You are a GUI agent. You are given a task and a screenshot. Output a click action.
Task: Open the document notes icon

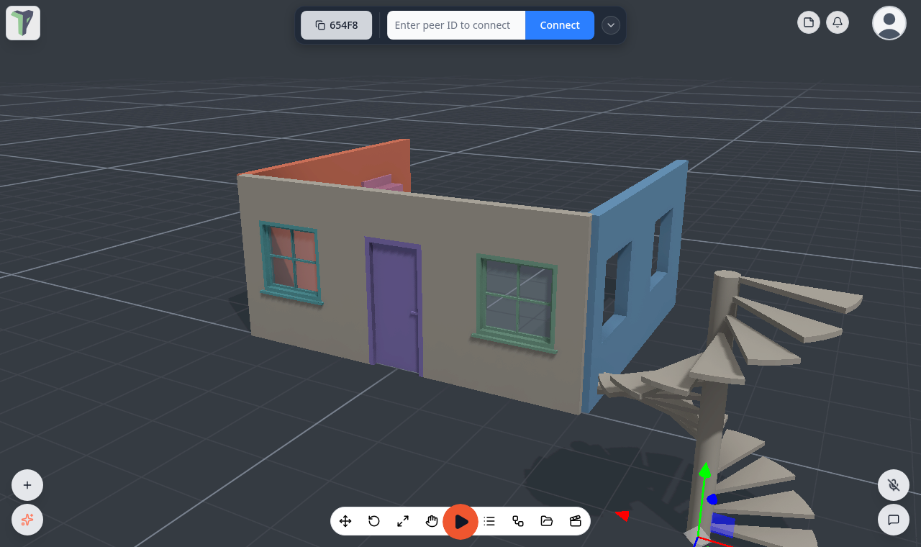click(x=809, y=22)
